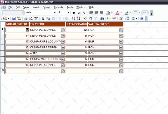Image resolution: width=168 pixels, height=114 pixels.
Task: Open the Records menu
Action: pos(59,7)
